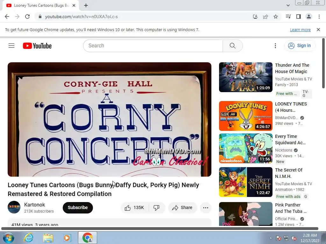Open a new browser tab
The image size is (326, 244).
click(86, 6)
